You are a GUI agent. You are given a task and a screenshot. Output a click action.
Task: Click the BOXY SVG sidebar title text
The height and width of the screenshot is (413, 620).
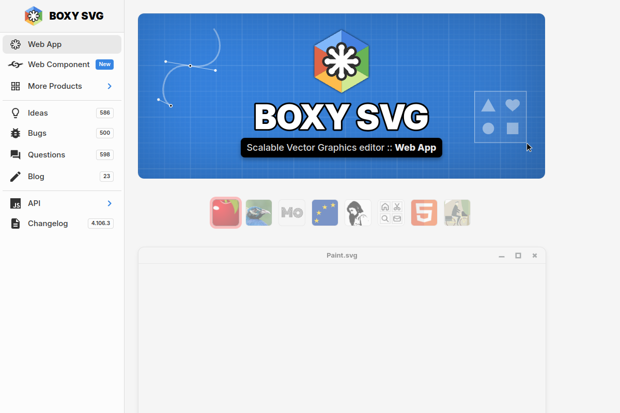(76, 16)
